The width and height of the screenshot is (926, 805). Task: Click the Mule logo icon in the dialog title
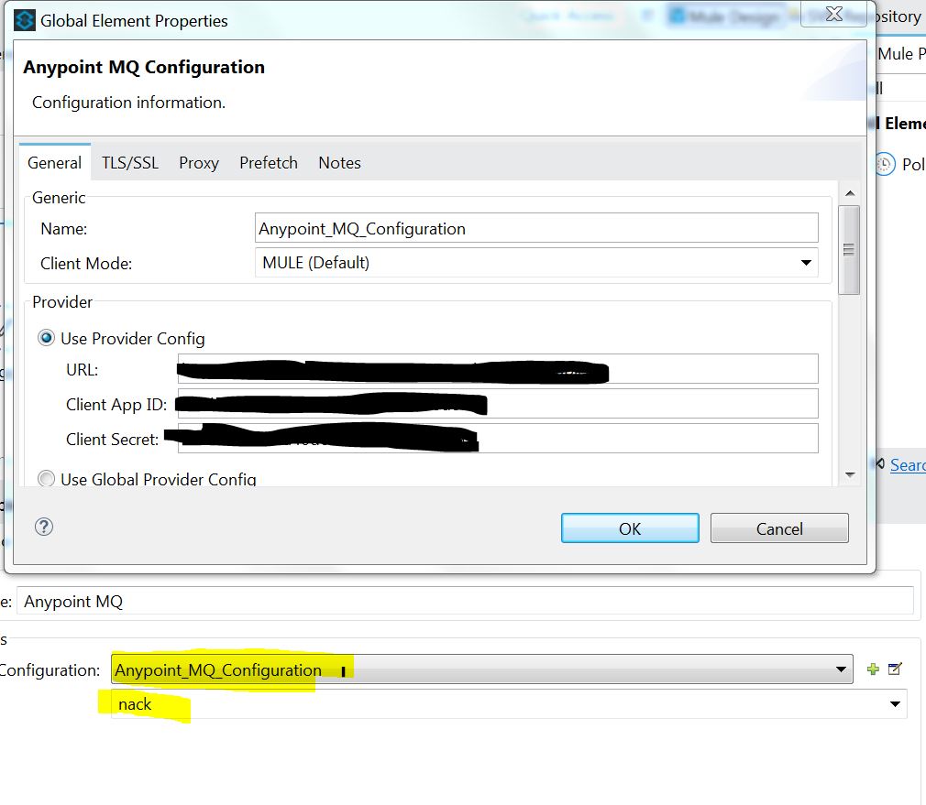pos(24,21)
